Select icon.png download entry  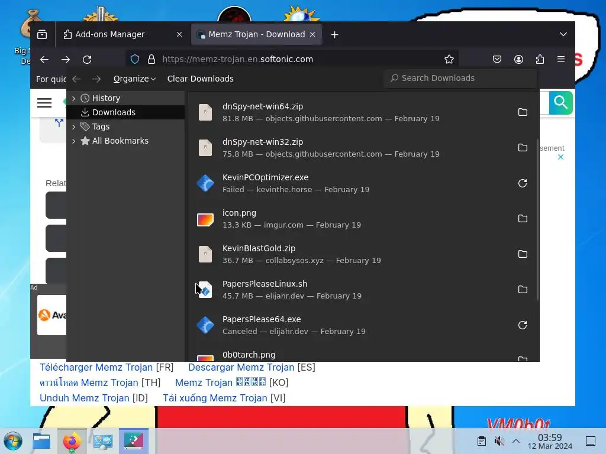point(362,219)
